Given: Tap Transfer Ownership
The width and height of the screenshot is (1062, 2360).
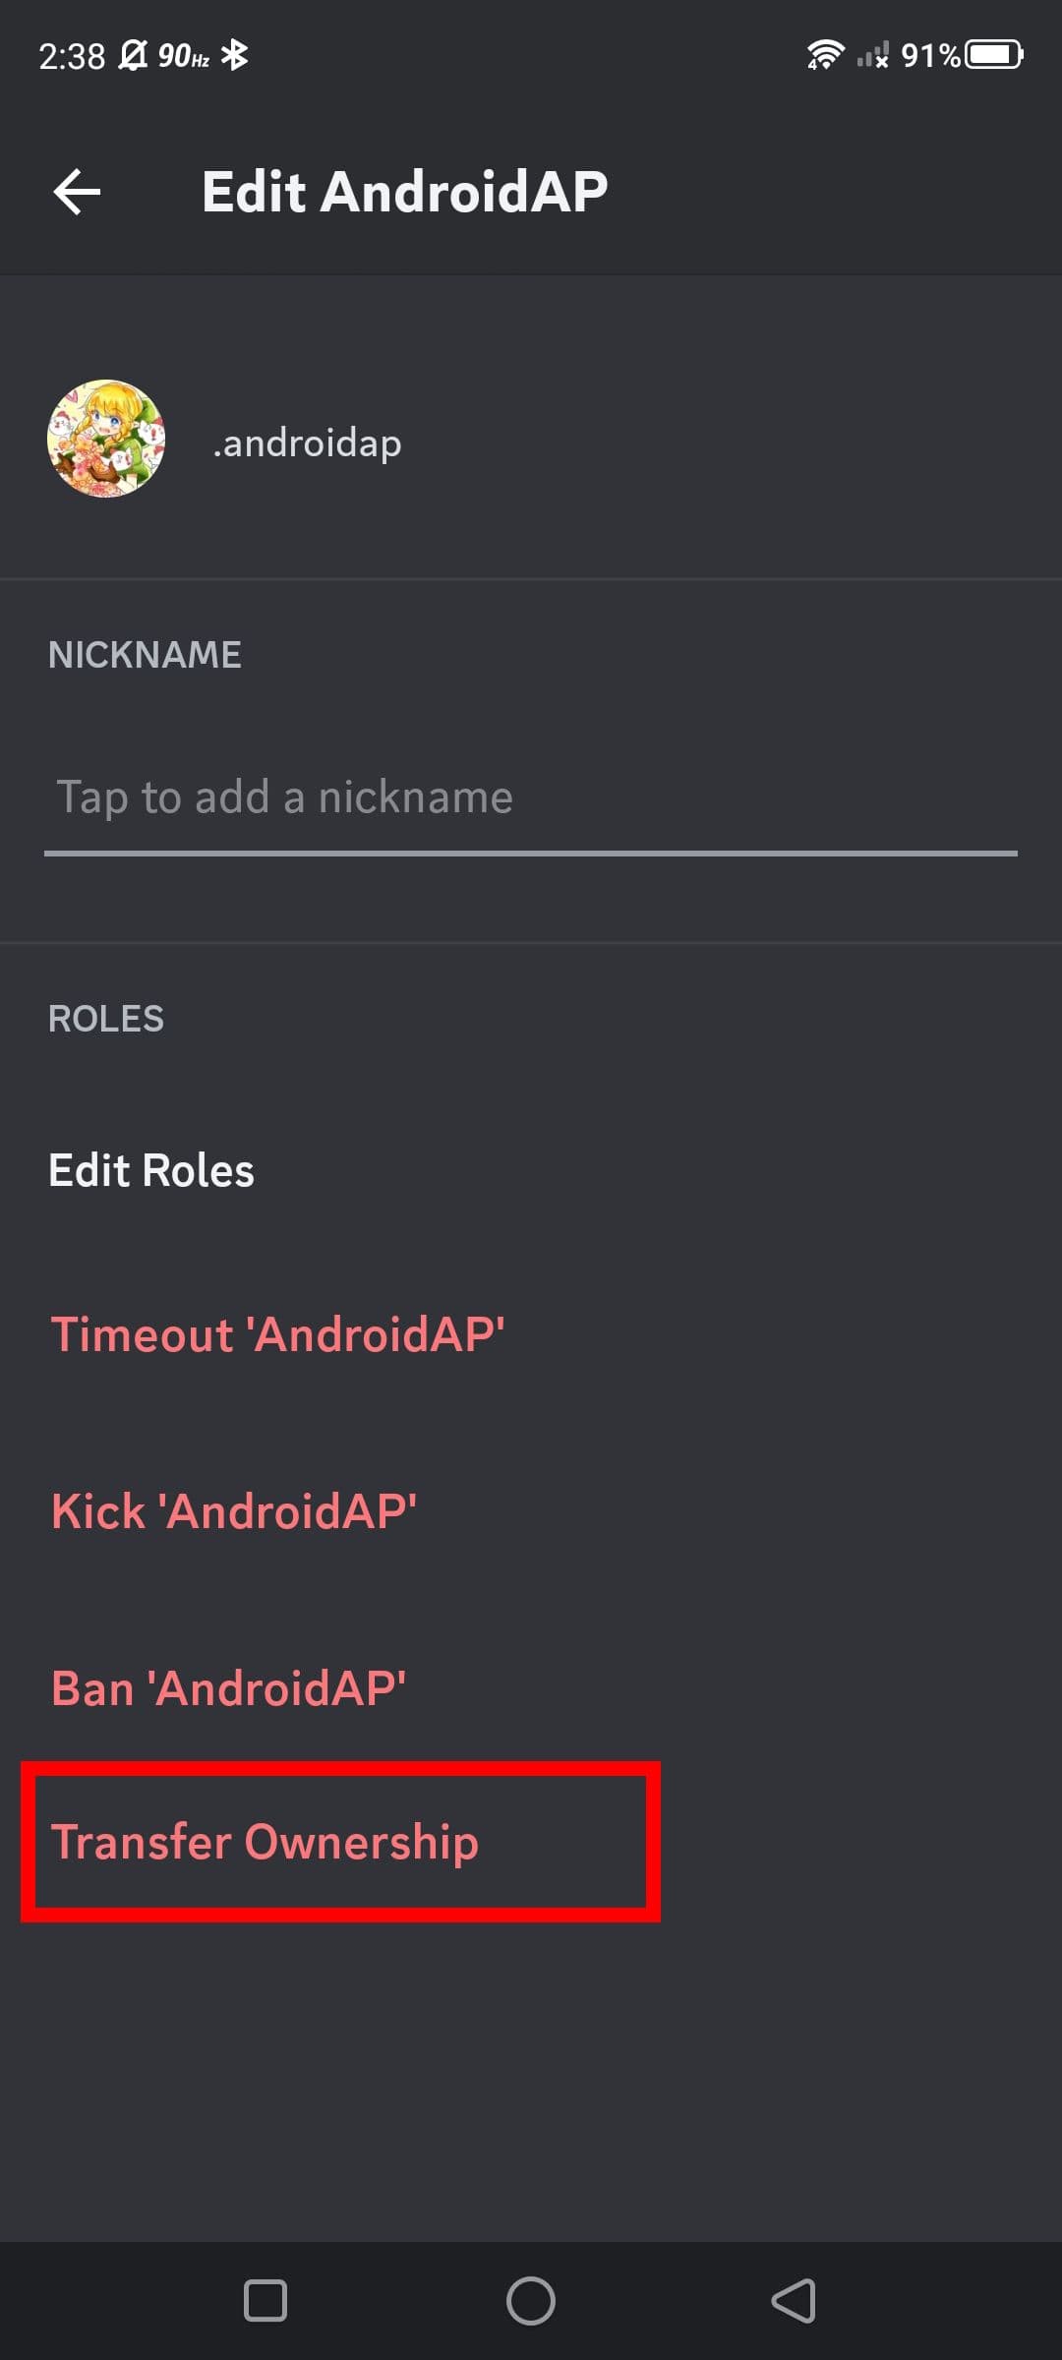Looking at the screenshot, I should (x=265, y=1842).
